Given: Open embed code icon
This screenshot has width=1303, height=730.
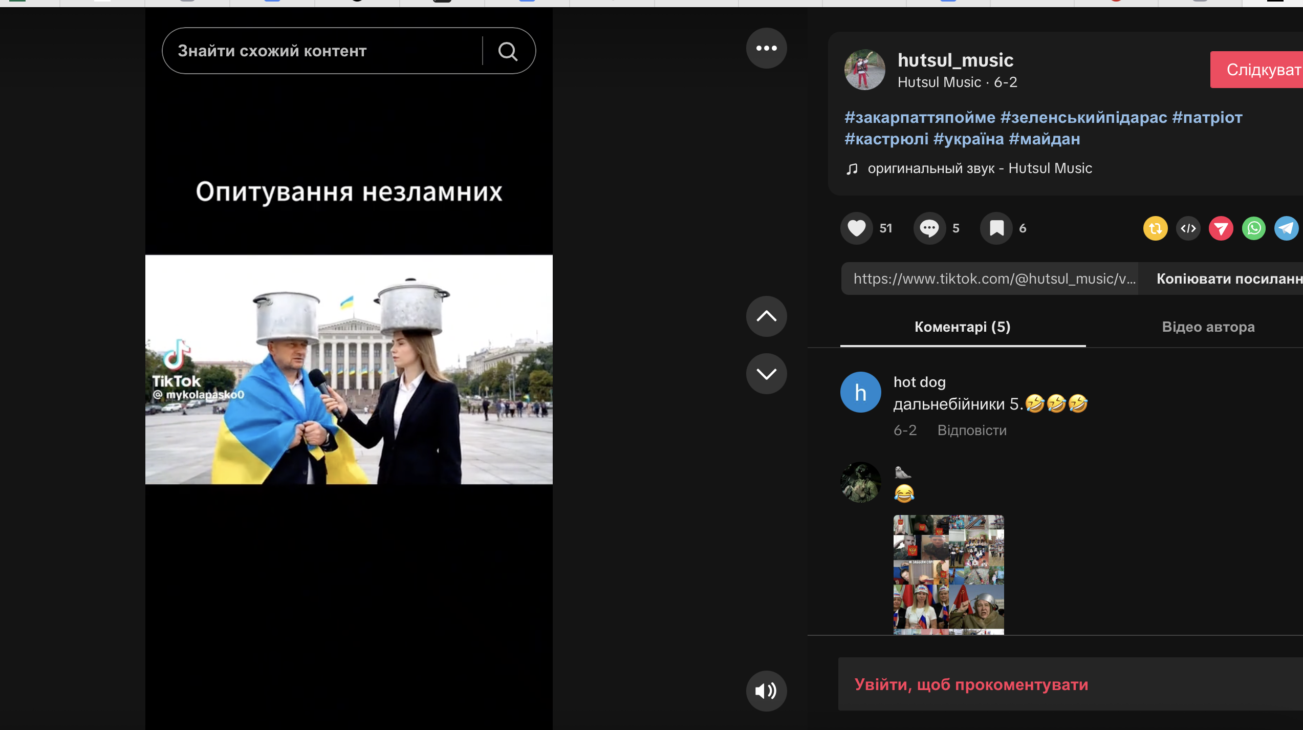Looking at the screenshot, I should coord(1188,228).
